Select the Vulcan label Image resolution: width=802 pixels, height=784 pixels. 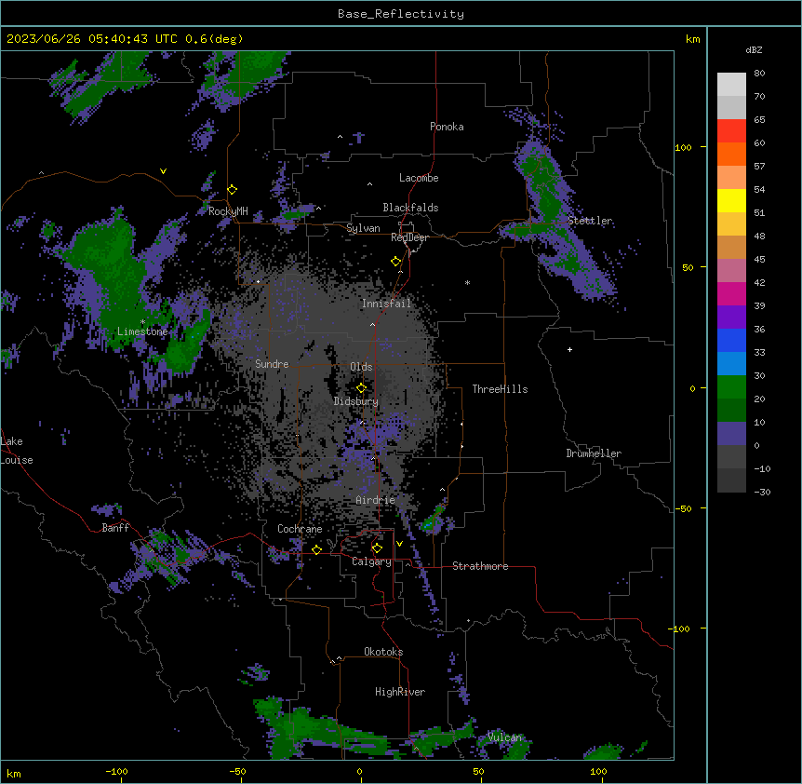point(505,737)
